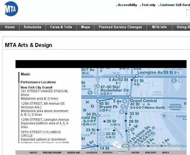Click the MTA Arts & Design heading

point(29,45)
